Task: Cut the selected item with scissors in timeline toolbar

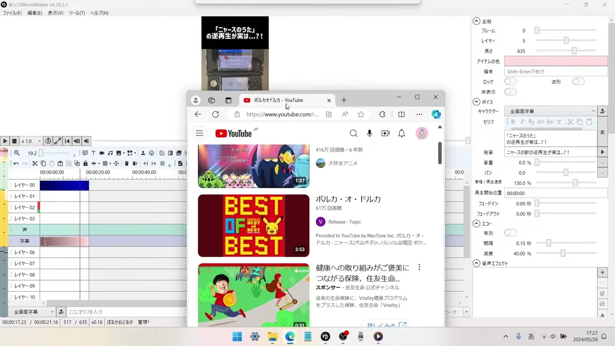Action: pos(35,164)
